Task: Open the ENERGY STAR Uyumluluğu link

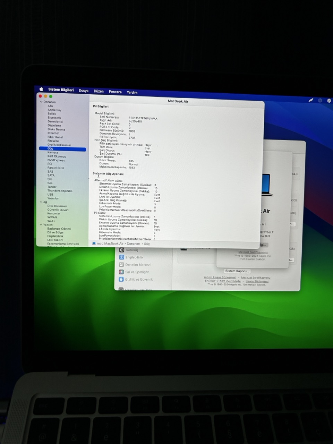Action: point(223,281)
